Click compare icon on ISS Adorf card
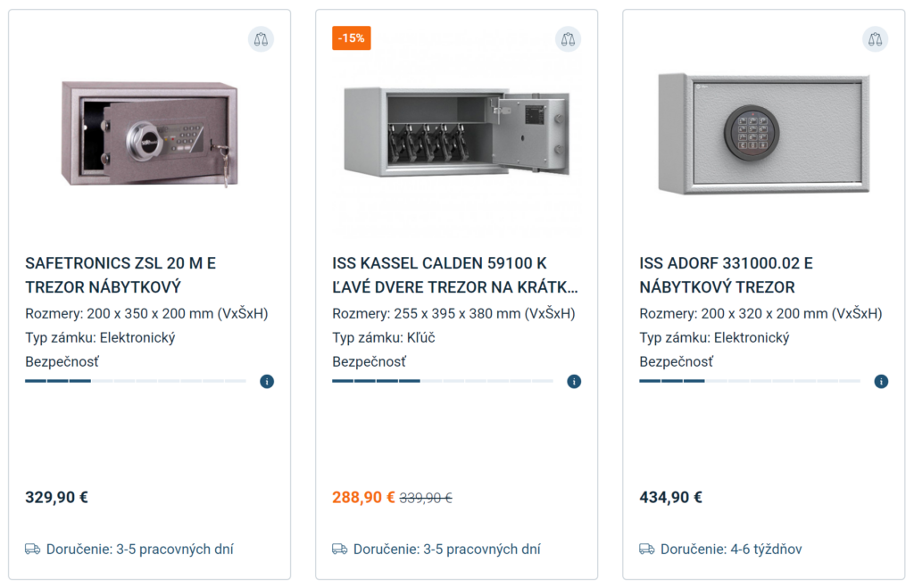914x587 pixels. tap(875, 39)
